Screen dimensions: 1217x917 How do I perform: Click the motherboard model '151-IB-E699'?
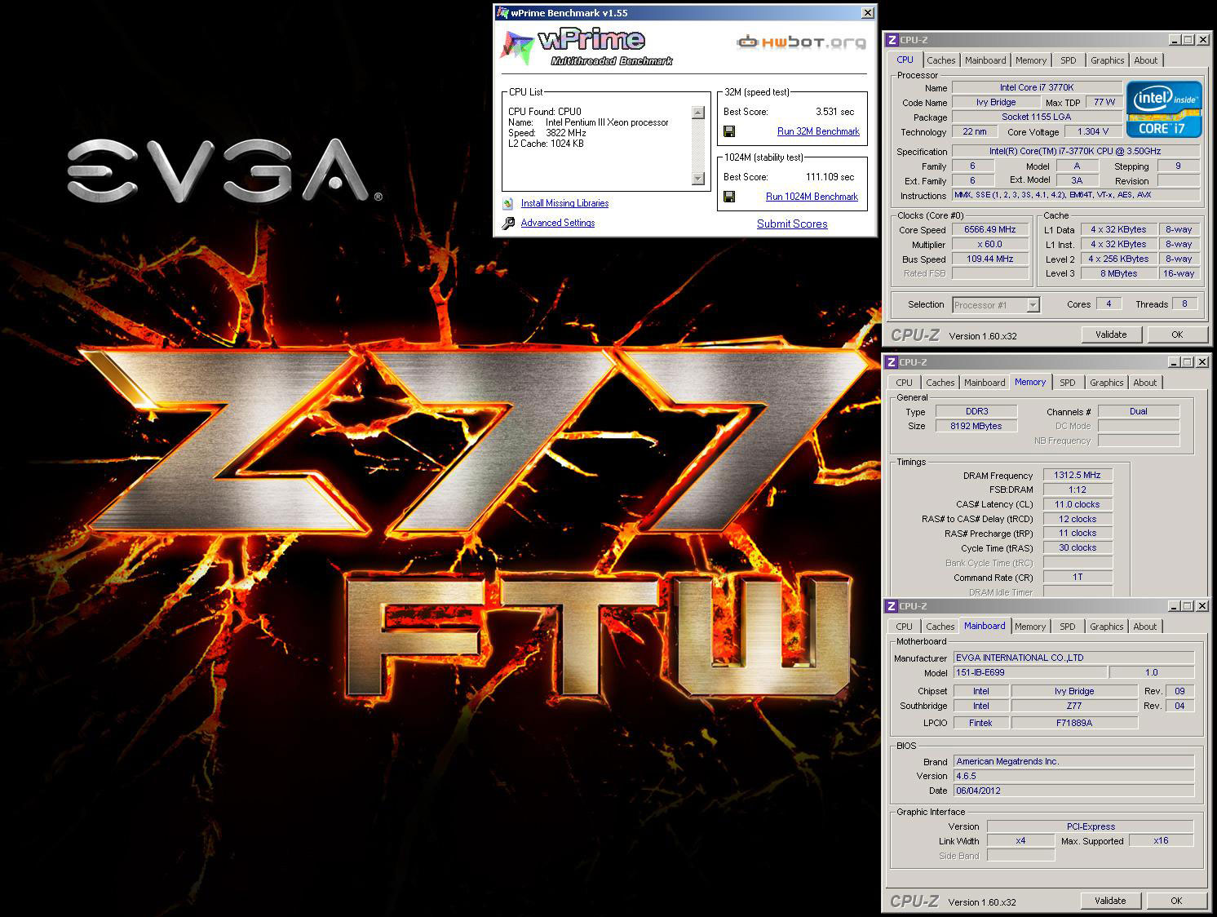point(1030,672)
